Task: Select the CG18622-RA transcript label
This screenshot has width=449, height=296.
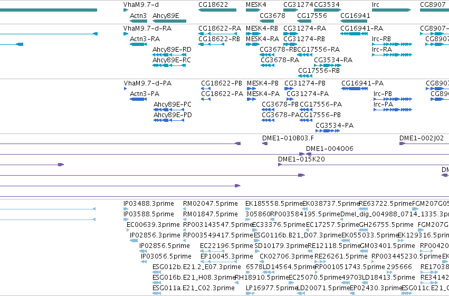Action: click(x=219, y=28)
